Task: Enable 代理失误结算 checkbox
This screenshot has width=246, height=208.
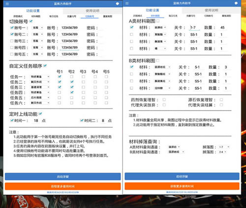Action: tap(221, 105)
